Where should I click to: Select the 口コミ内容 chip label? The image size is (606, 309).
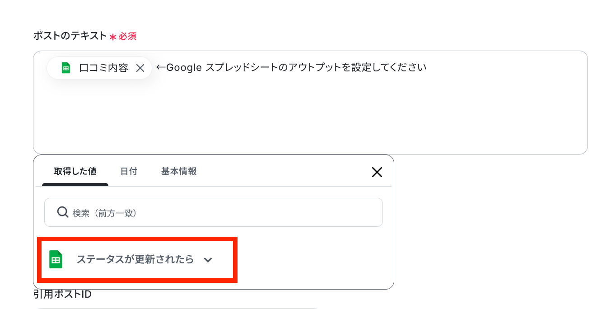pos(103,68)
